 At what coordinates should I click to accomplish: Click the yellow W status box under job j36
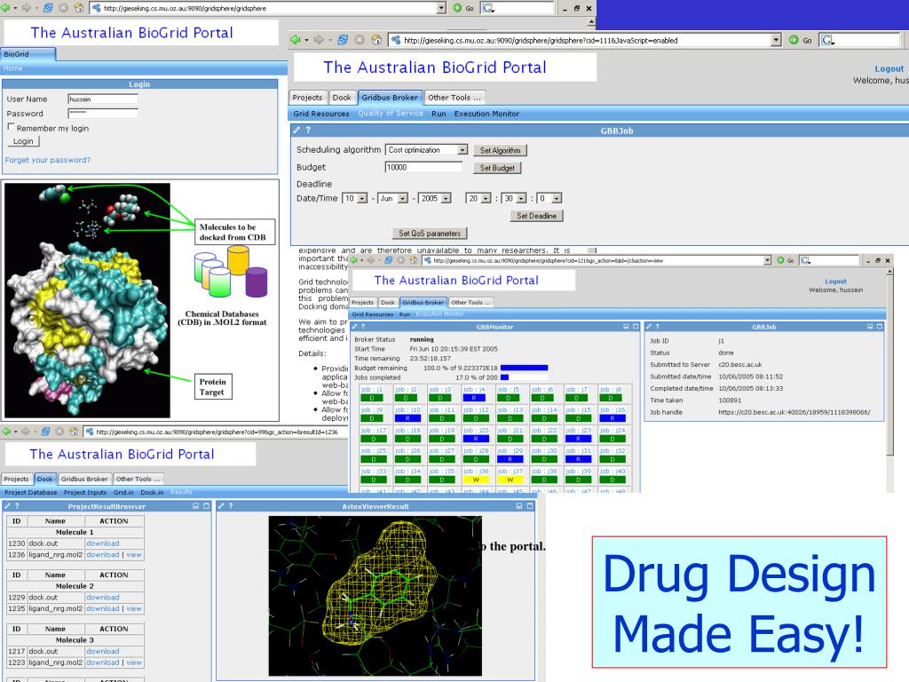tap(476, 480)
